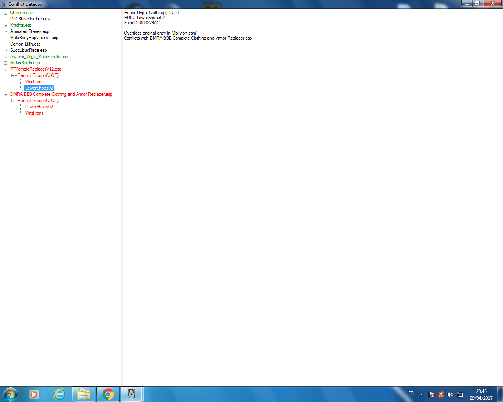Click the network tray icon

point(460,395)
